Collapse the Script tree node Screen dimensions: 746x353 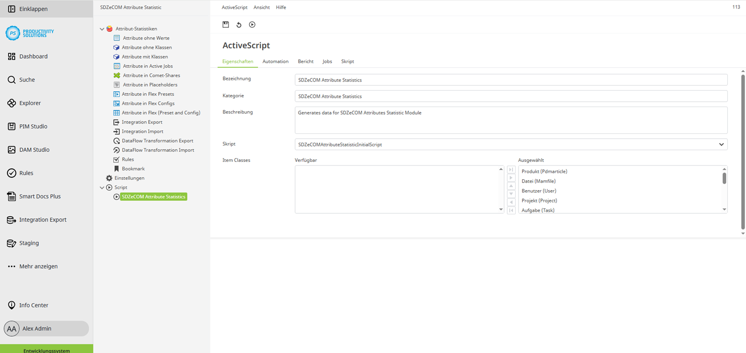102,188
